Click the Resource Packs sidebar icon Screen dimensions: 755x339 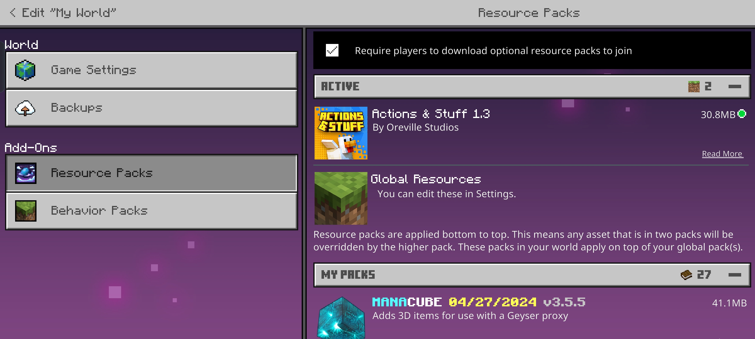pos(26,173)
